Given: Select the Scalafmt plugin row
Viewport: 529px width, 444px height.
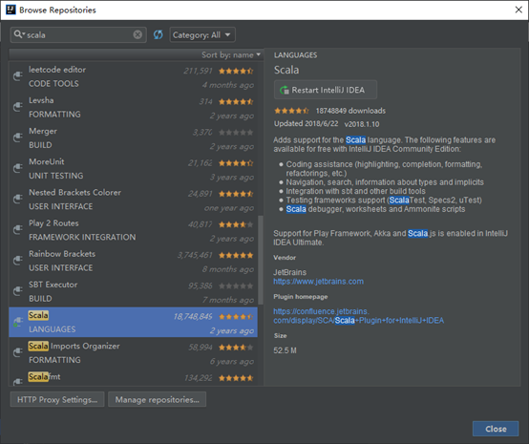Looking at the screenshot, I should pyautogui.click(x=134, y=377).
